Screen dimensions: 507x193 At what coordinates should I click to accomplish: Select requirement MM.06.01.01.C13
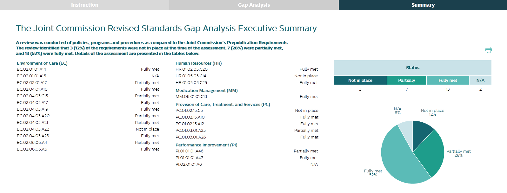tap(191, 97)
